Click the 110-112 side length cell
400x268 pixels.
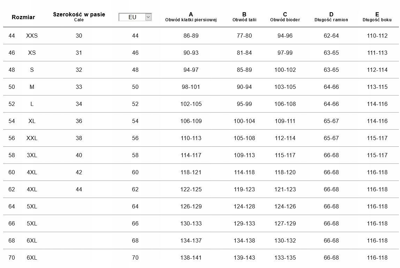click(x=377, y=36)
